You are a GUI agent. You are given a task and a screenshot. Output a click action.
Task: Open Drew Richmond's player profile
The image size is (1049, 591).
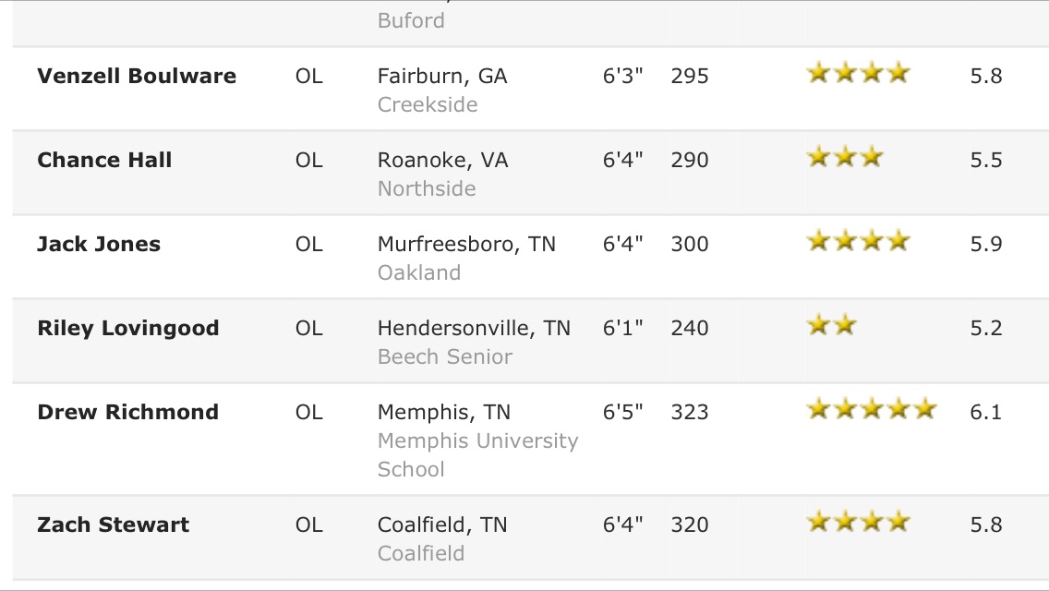127,412
